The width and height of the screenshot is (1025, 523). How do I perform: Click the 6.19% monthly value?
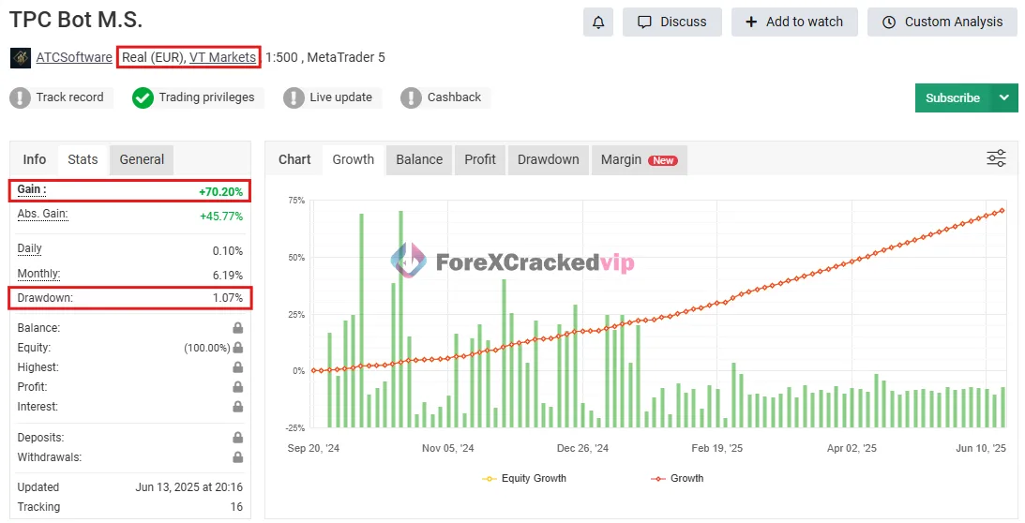(x=228, y=276)
